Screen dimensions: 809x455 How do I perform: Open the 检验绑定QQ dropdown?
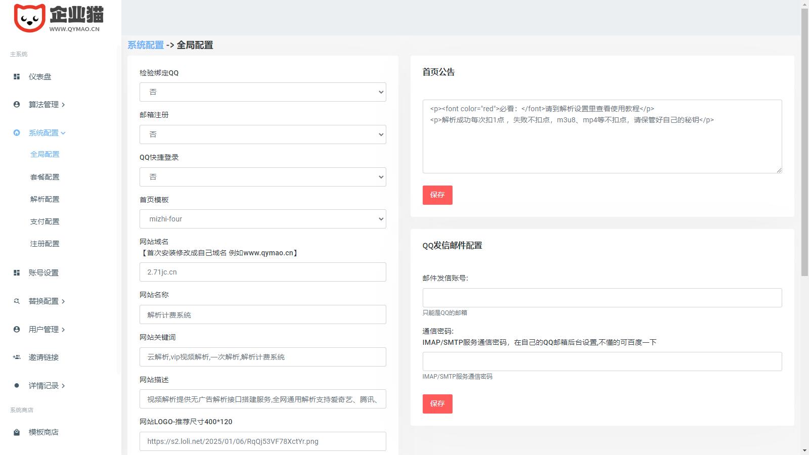tap(262, 92)
